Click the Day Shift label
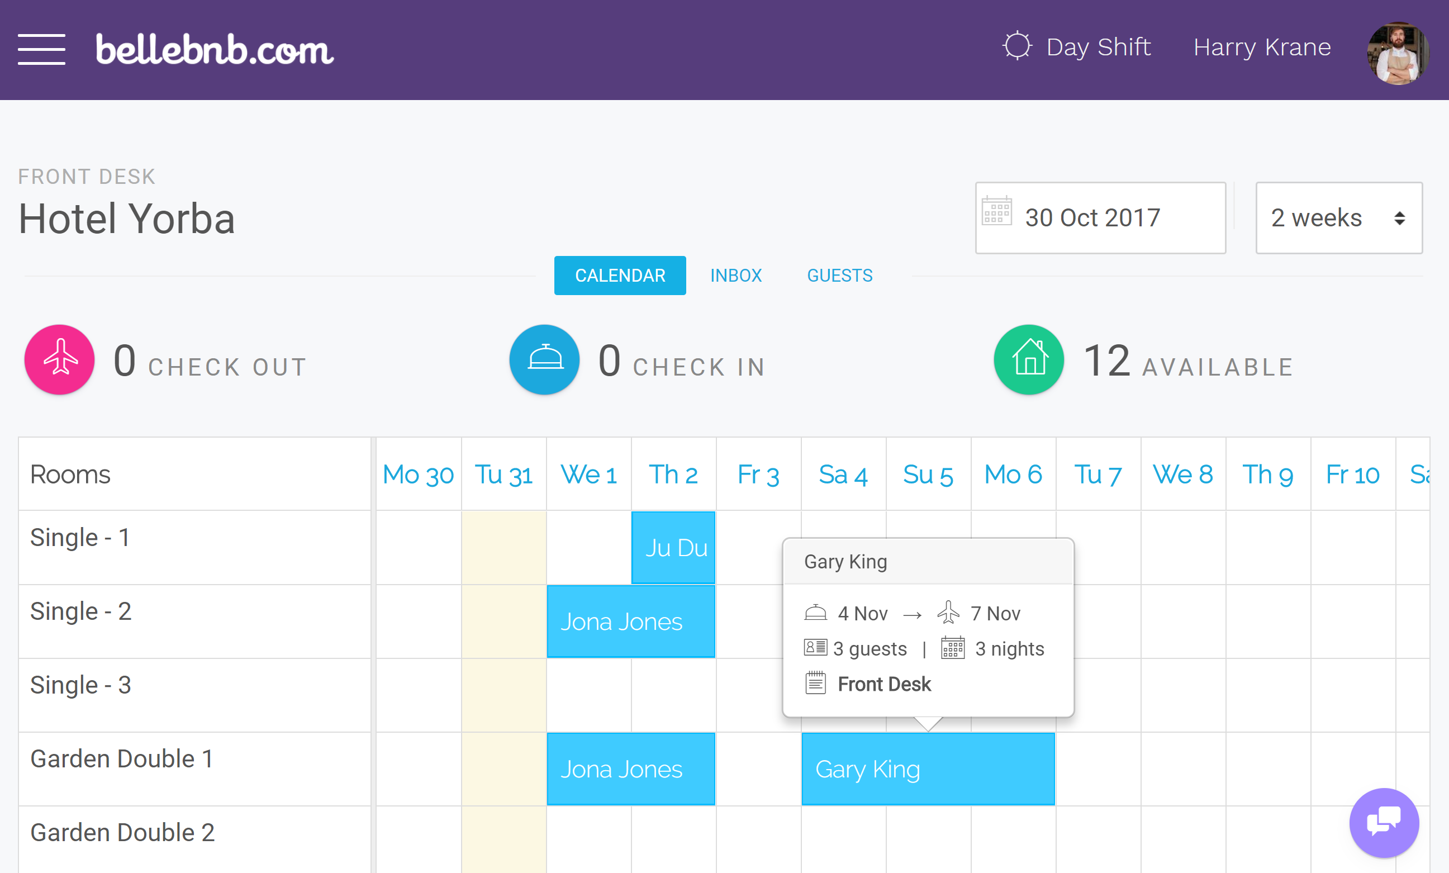 pos(1098,46)
